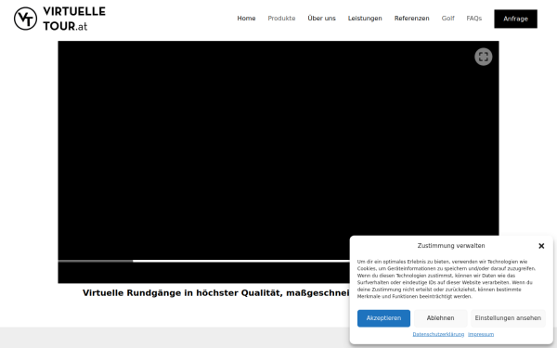Screen dimensions: 557x348
Task: Go to the Über uns page
Action: click(321, 19)
